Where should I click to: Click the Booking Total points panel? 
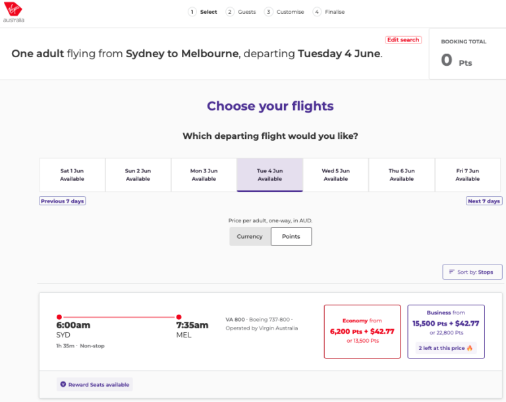(467, 54)
